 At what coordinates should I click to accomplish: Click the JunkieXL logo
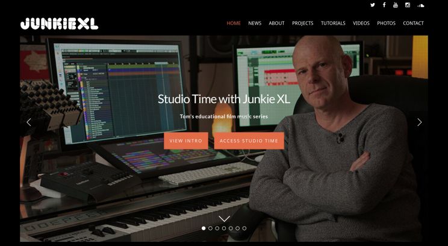pos(60,24)
